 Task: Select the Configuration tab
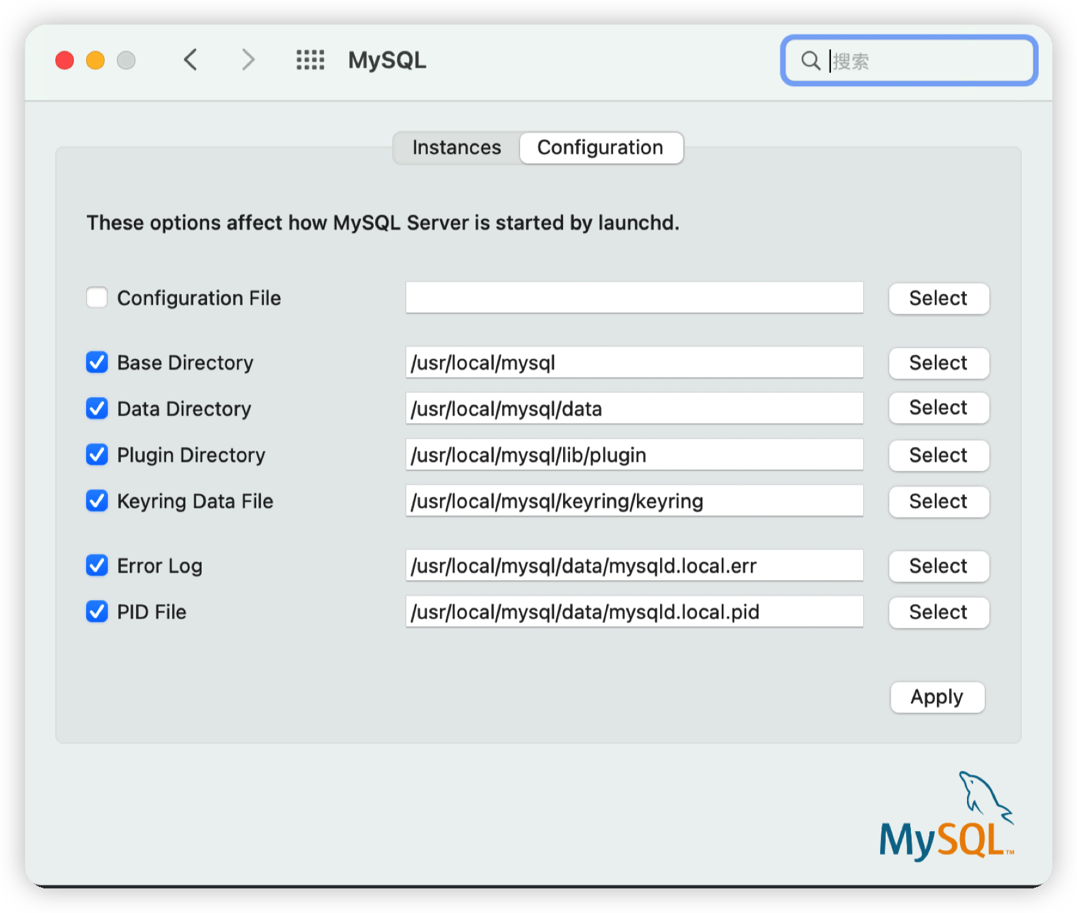pos(601,148)
